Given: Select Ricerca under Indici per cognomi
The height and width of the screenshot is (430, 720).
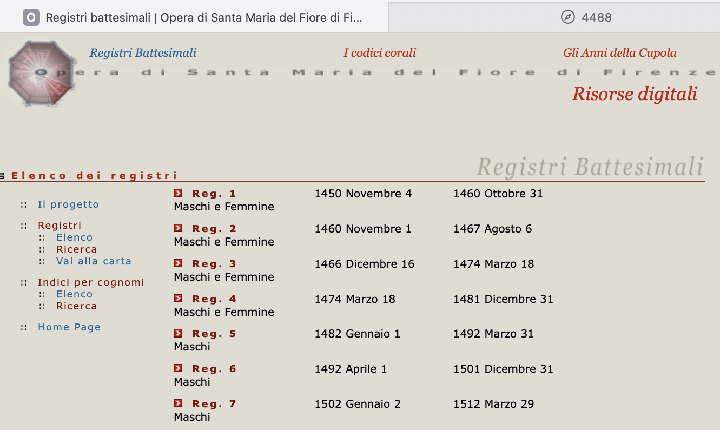Looking at the screenshot, I should pos(76,306).
